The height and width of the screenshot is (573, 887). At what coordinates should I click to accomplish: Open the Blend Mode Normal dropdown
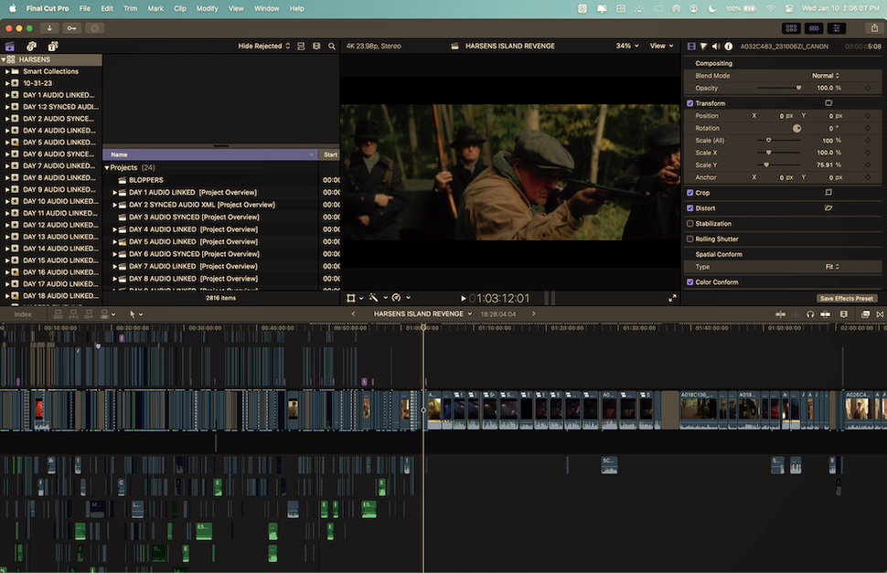pos(825,76)
